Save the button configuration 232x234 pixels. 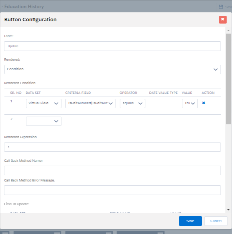190,221
